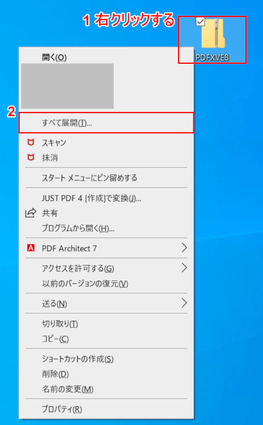This screenshot has width=263, height=425.
Task: Open プログラムから開く(H)... entry
Action: point(106,228)
